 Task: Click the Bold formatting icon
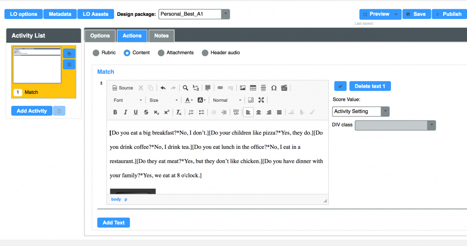coord(115,112)
